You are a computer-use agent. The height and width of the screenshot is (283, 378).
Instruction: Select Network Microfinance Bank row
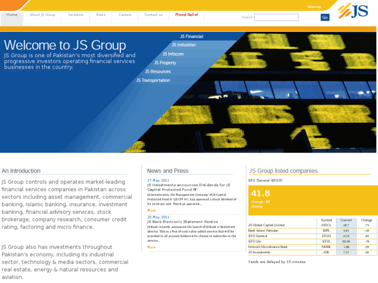(312, 247)
